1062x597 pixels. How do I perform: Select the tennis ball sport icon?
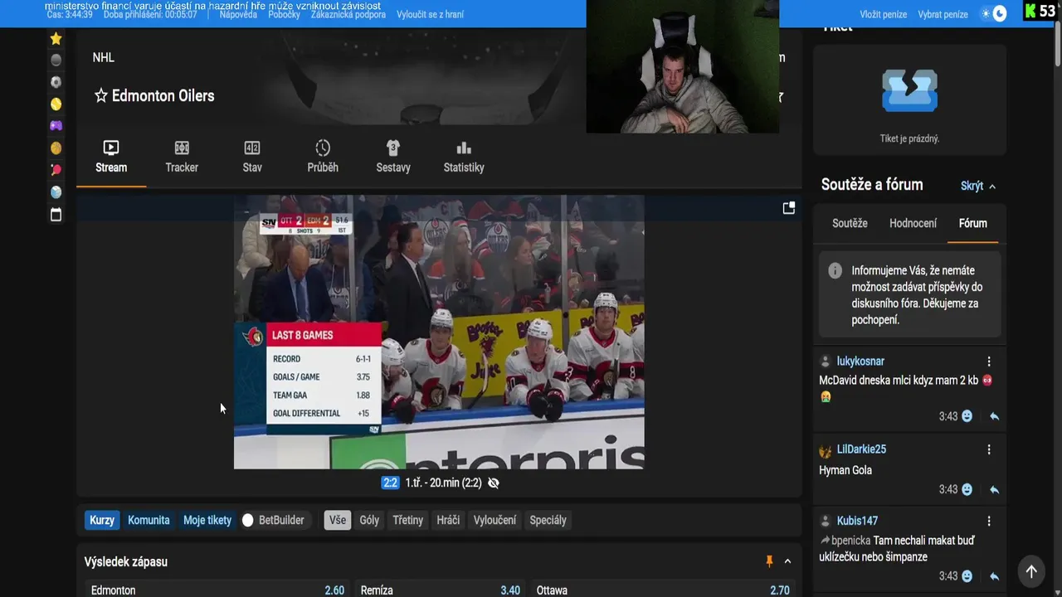click(56, 104)
